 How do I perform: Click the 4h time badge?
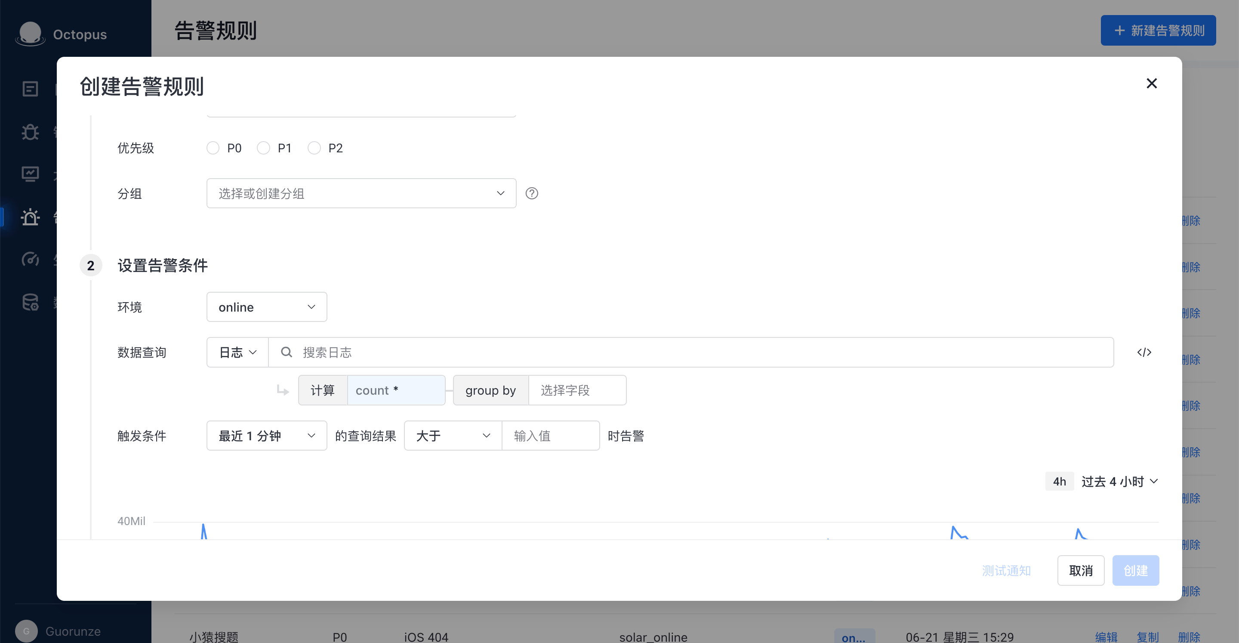click(1060, 481)
